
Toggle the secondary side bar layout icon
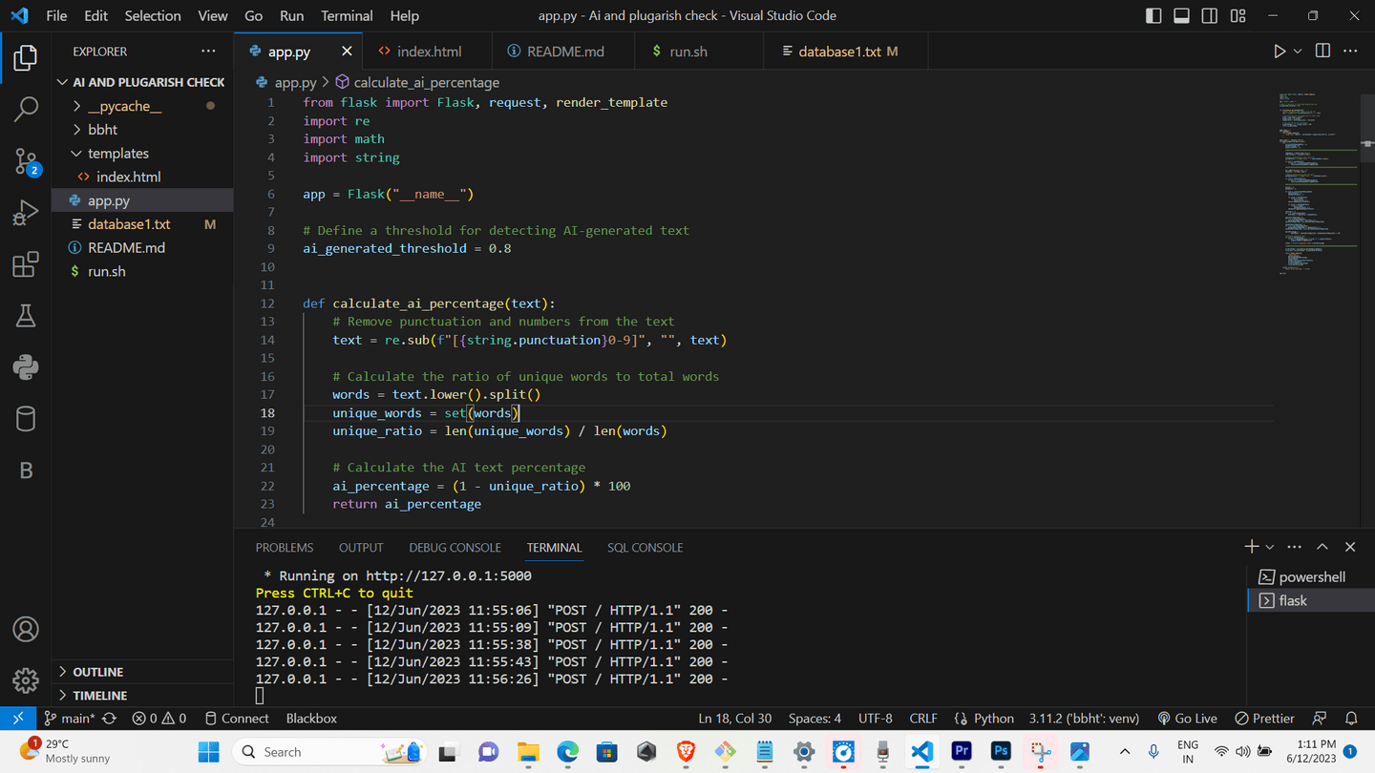[1210, 16]
